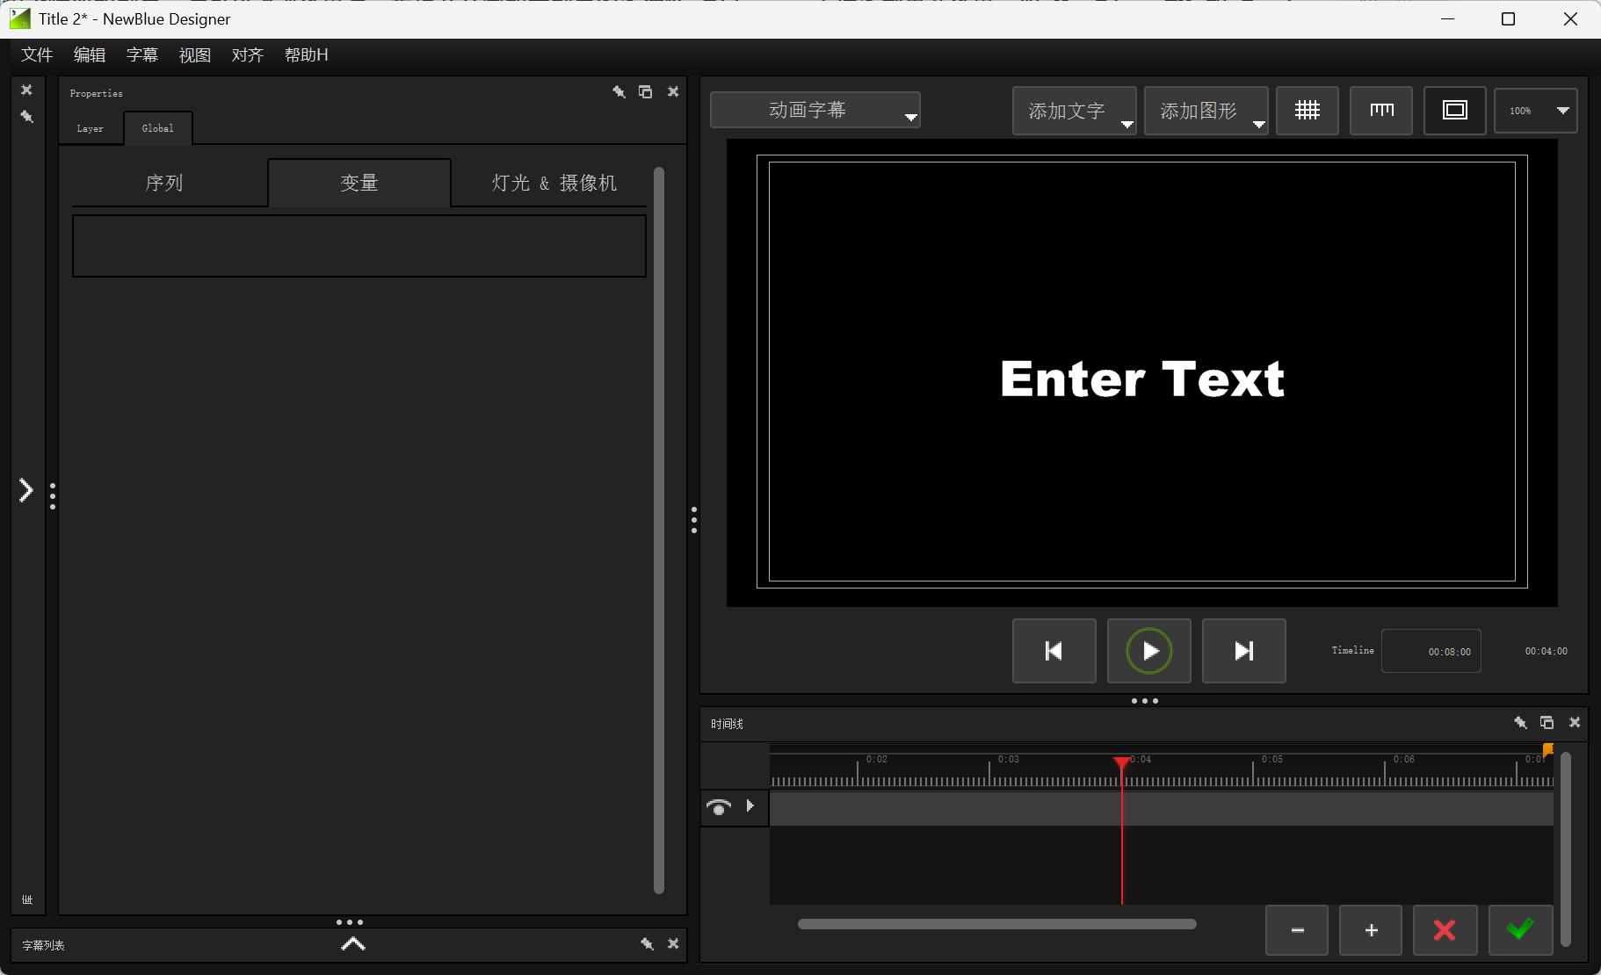Jump to start of timeline

pos(1054,651)
